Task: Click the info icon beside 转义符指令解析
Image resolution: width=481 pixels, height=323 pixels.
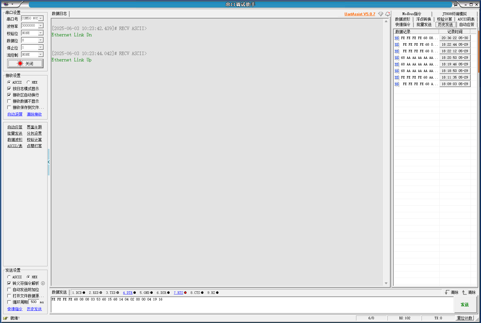Action: [x=43, y=283]
